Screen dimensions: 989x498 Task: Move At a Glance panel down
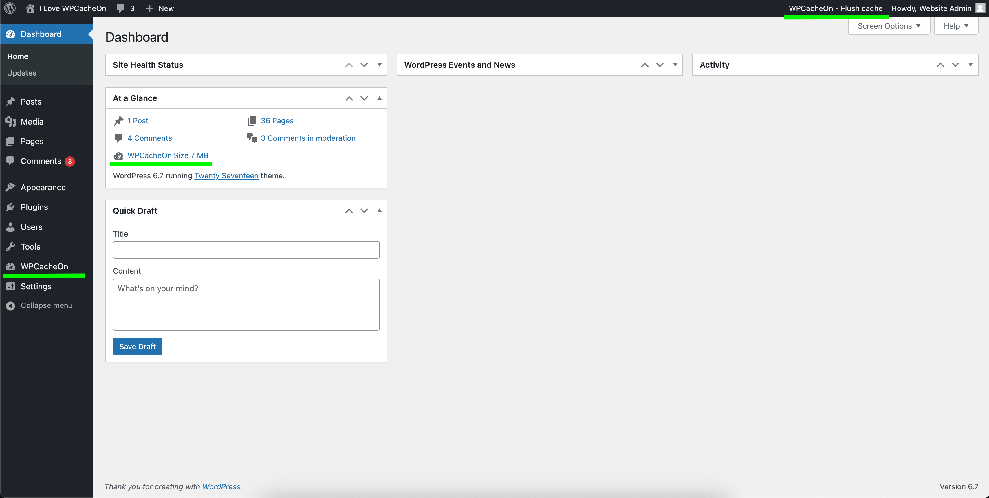pos(364,98)
